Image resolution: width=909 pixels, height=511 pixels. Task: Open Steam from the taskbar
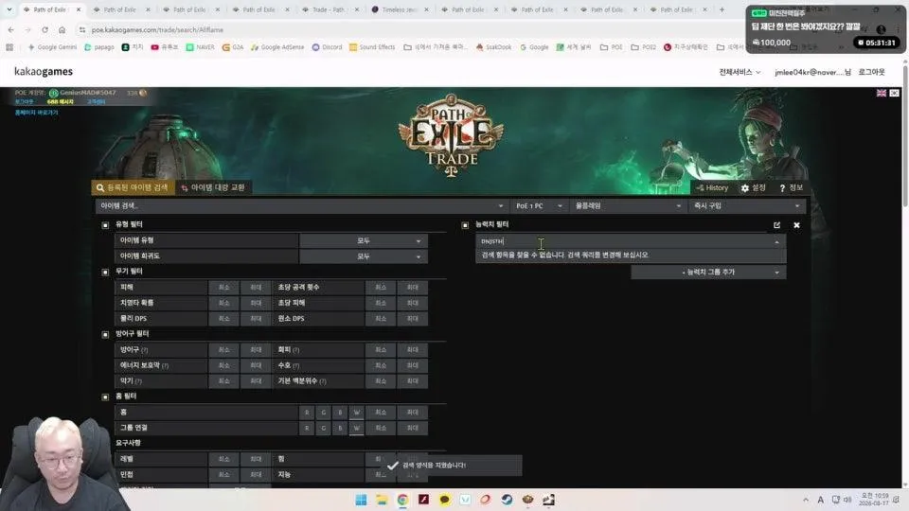coord(507,500)
